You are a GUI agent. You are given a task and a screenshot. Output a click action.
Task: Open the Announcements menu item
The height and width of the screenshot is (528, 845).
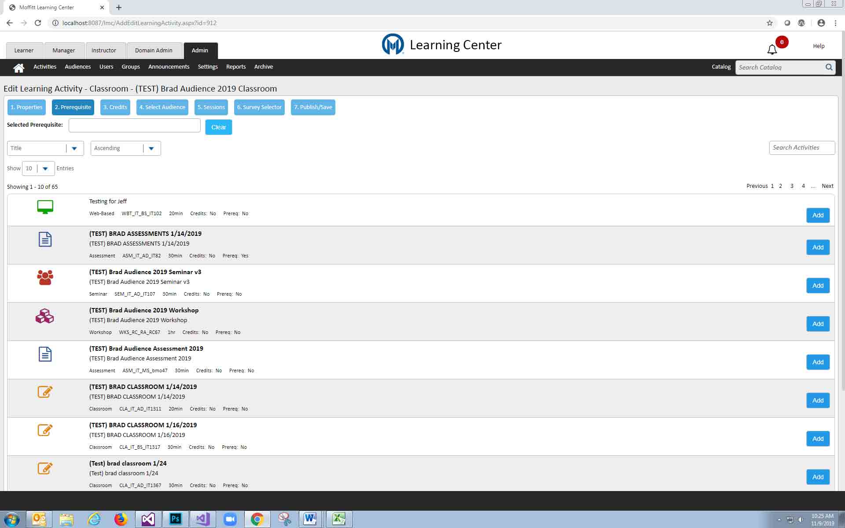pos(169,67)
